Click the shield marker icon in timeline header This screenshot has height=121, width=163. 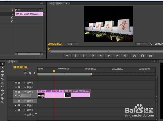pos(35,73)
